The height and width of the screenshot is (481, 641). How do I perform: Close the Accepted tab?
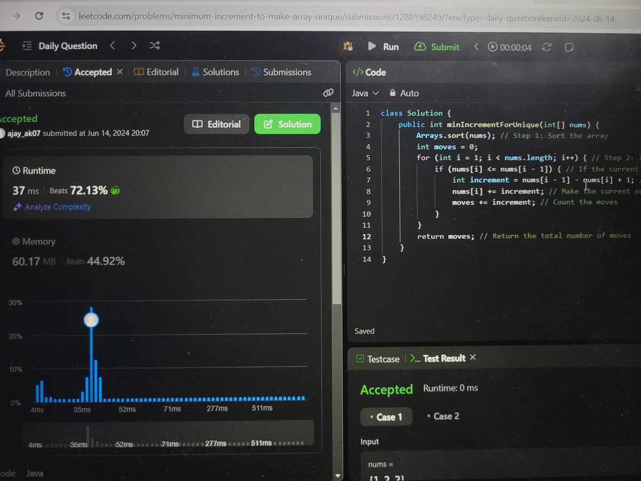120,72
